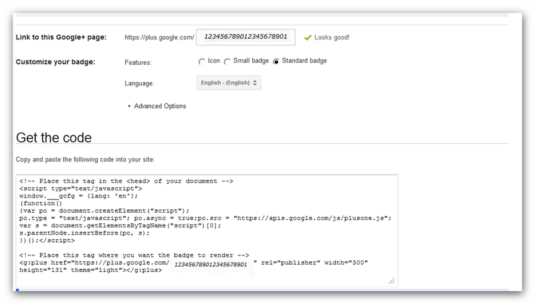Expand Advanced Options
This screenshot has height=304, width=535.
(x=157, y=106)
